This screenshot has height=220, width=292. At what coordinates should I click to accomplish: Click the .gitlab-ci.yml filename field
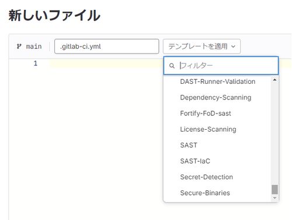tap(107, 47)
